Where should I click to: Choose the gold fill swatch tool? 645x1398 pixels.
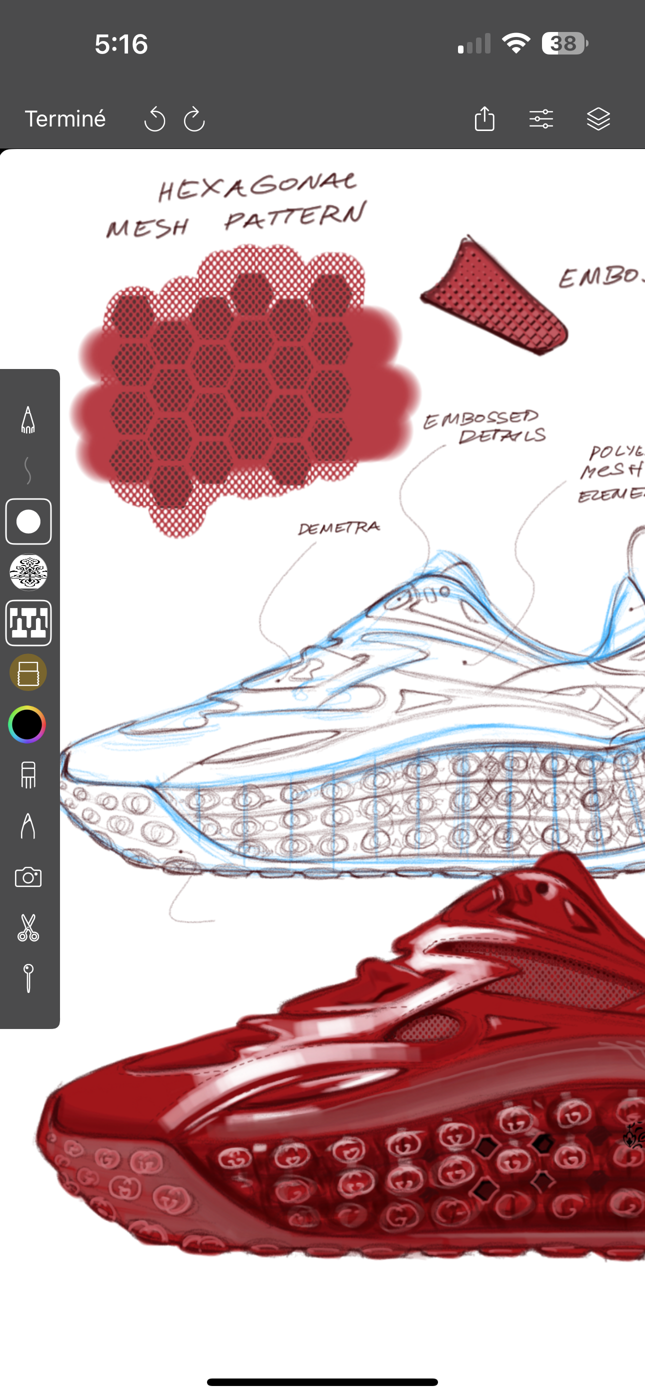tap(28, 673)
